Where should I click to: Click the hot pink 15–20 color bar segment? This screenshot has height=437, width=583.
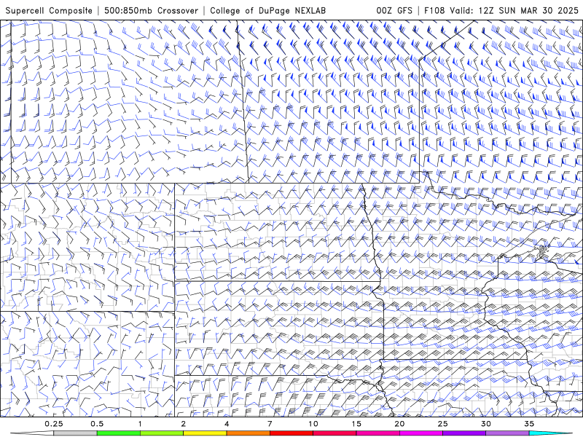tap(377, 433)
